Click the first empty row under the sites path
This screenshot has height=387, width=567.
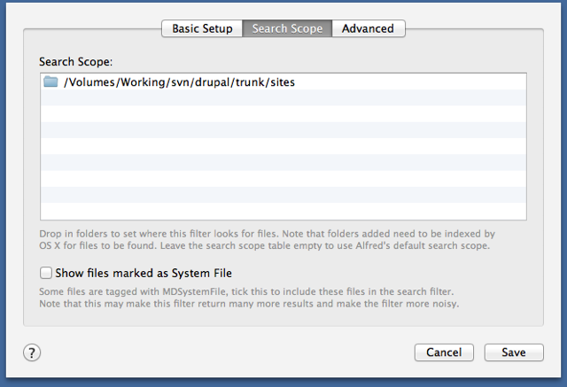coord(283,97)
